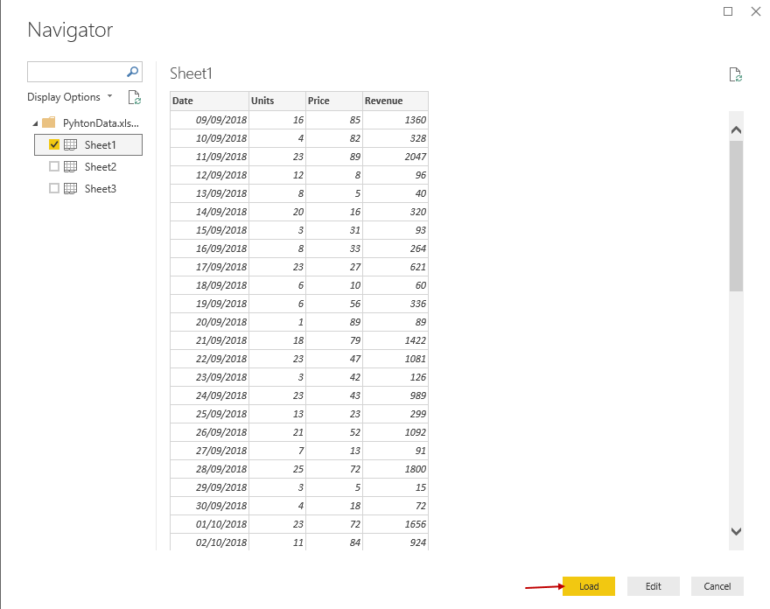
Task: Click the revenue cell 989
Action: 395,395
